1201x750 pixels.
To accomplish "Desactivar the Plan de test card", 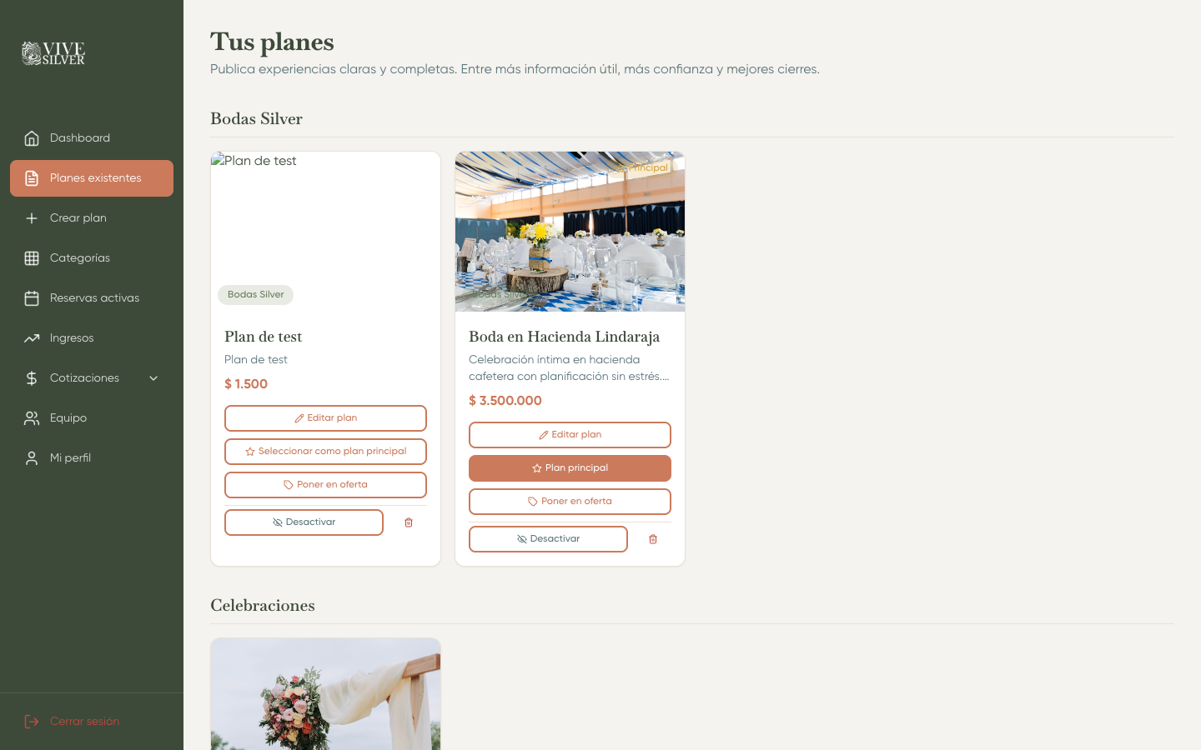I will coord(304,522).
